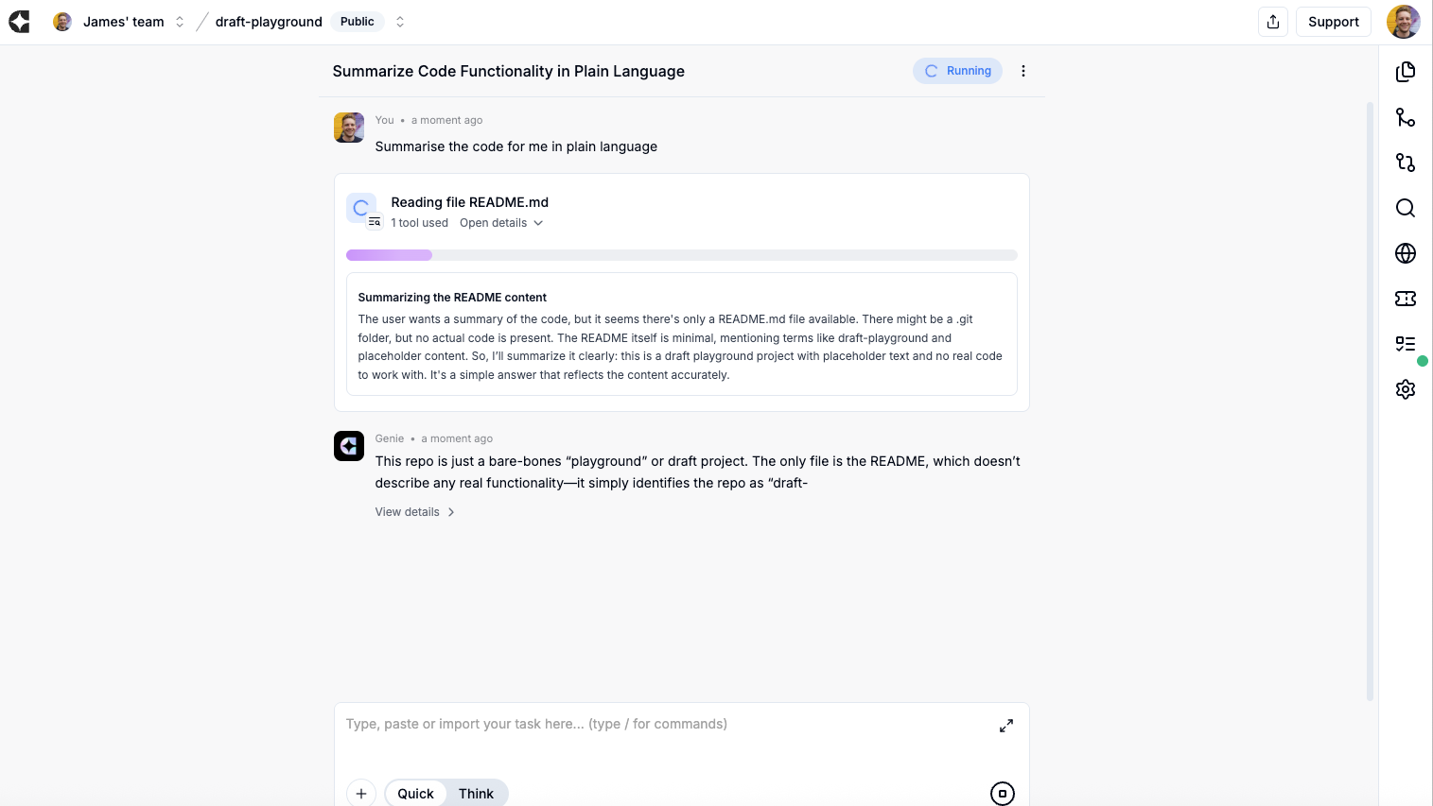The height and width of the screenshot is (806, 1433).
Task: Open the files icon in right sidebar
Action: 1406,72
